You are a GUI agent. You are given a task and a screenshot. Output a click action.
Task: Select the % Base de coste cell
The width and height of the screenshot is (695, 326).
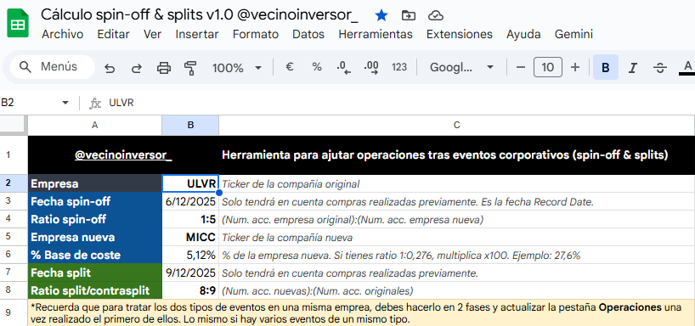95,256
